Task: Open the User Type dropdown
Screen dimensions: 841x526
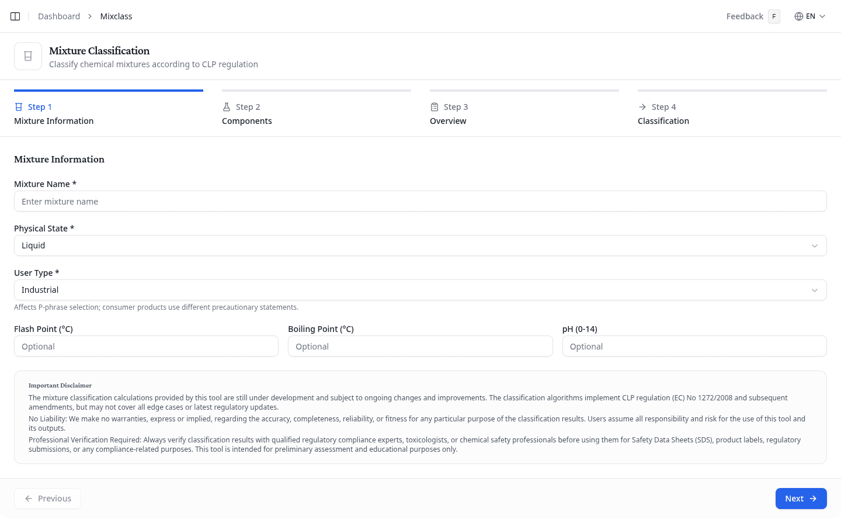Action: click(420, 290)
